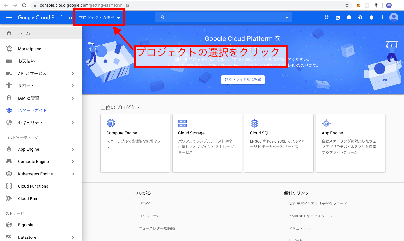
Task: Open the gift offers icon
Action: pyautogui.click(x=326, y=17)
